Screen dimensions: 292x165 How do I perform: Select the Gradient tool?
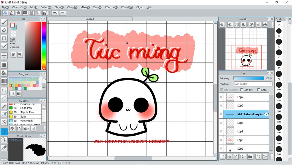[x=4, y=81]
